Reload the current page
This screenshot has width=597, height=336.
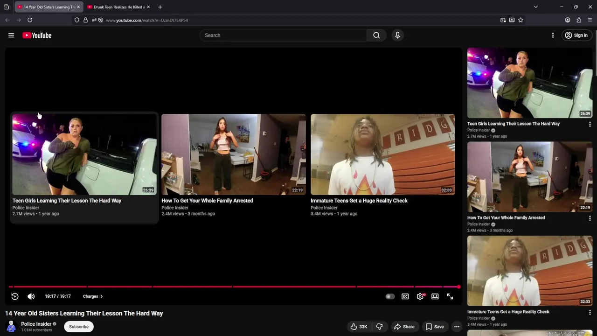(30, 20)
